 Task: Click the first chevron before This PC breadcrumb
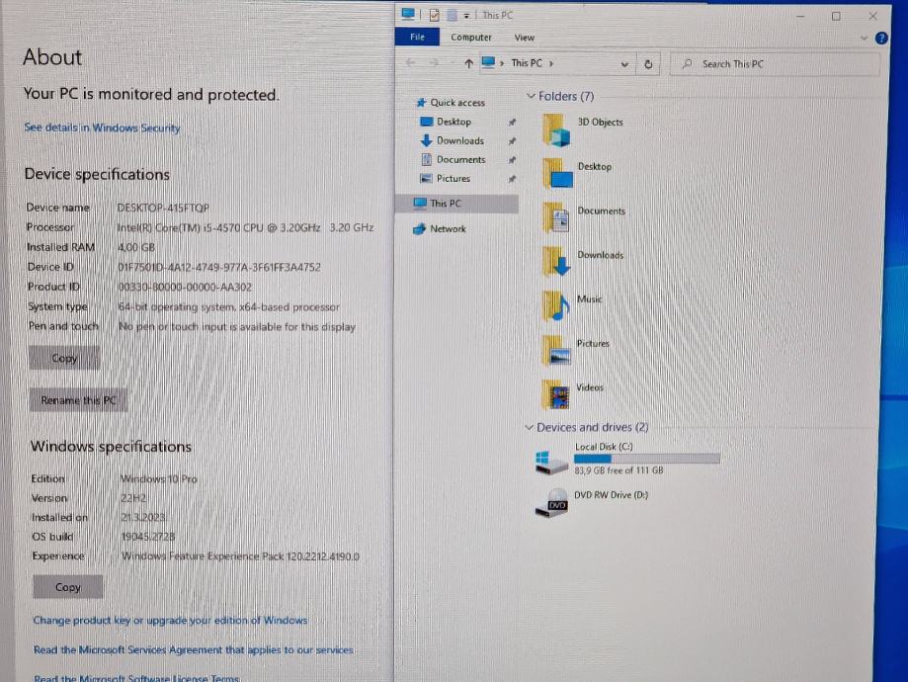pyautogui.click(x=502, y=63)
